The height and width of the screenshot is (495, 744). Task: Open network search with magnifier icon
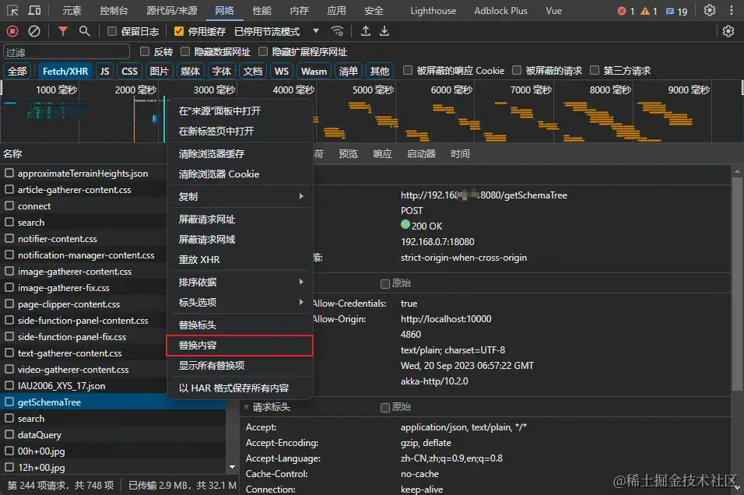coord(85,31)
